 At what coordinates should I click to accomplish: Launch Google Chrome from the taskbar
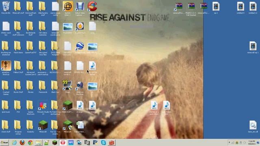[30, 142]
